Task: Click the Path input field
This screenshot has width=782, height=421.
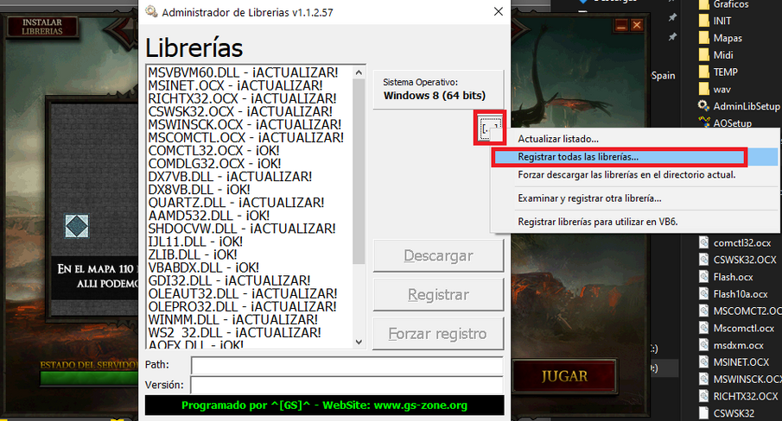Action: pyautogui.click(x=347, y=365)
